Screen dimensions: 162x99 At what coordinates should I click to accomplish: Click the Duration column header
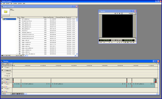pyautogui.click(x=53, y=17)
